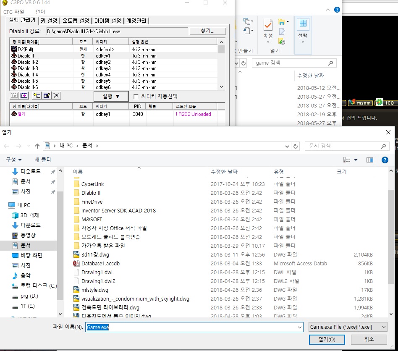Open the 구성 dropdown in Open dialog
This screenshot has width=398, height=351.
coord(14,160)
